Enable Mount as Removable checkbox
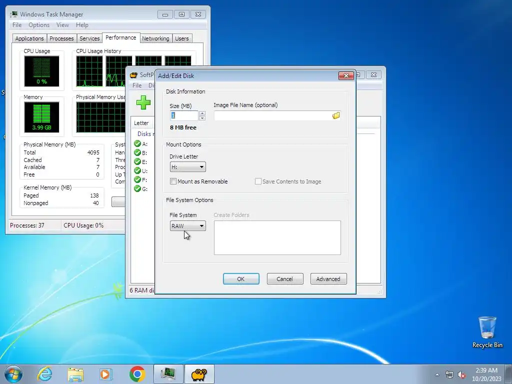 click(173, 181)
